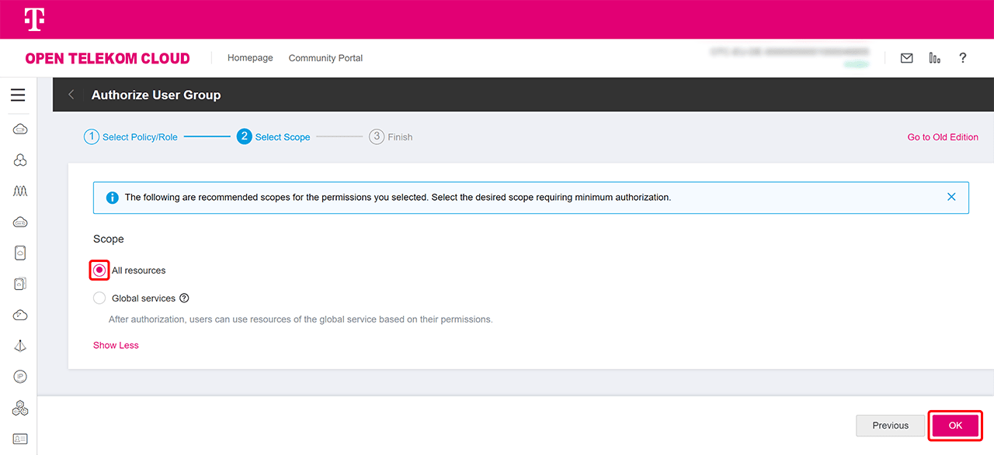Screen dimensions: 994x455
Task: Go back using the header arrow
Action: 71,95
